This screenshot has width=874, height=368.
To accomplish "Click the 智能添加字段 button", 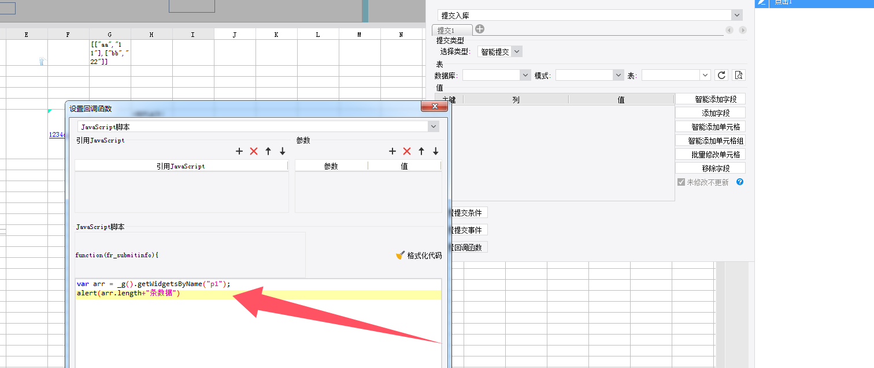I will coord(710,99).
